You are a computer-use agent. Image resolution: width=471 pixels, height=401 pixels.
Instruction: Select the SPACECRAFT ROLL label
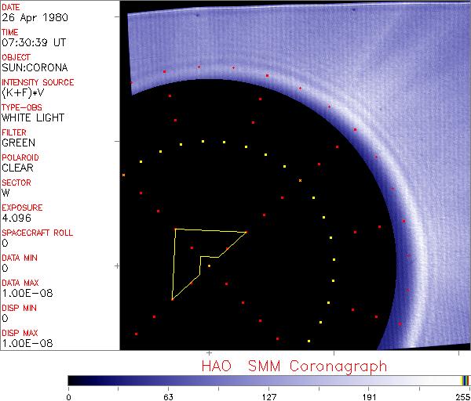point(38,233)
